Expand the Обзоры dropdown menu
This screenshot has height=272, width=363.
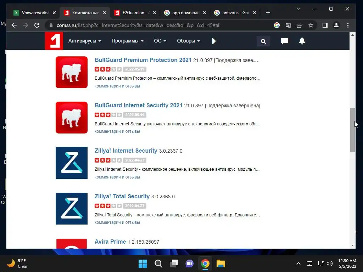[x=188, y=41]
